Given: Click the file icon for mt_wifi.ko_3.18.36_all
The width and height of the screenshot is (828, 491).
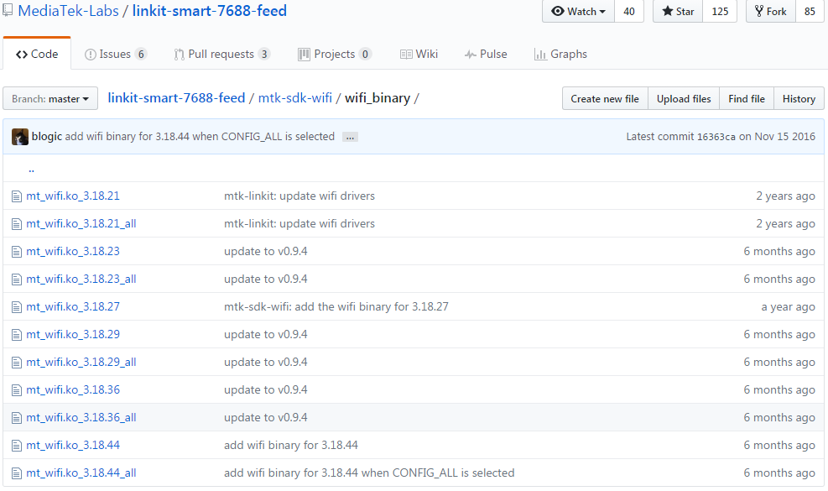Looking at the screenshot, I should pos(17,418).
